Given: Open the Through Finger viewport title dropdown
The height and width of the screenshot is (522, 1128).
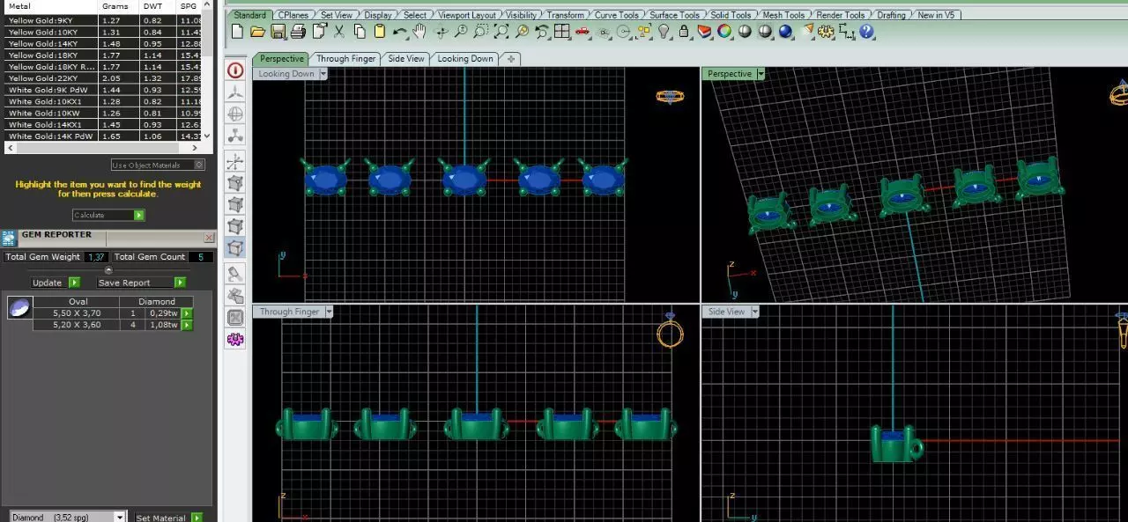Looking at the screenshot, I should [x=329, y=312].
